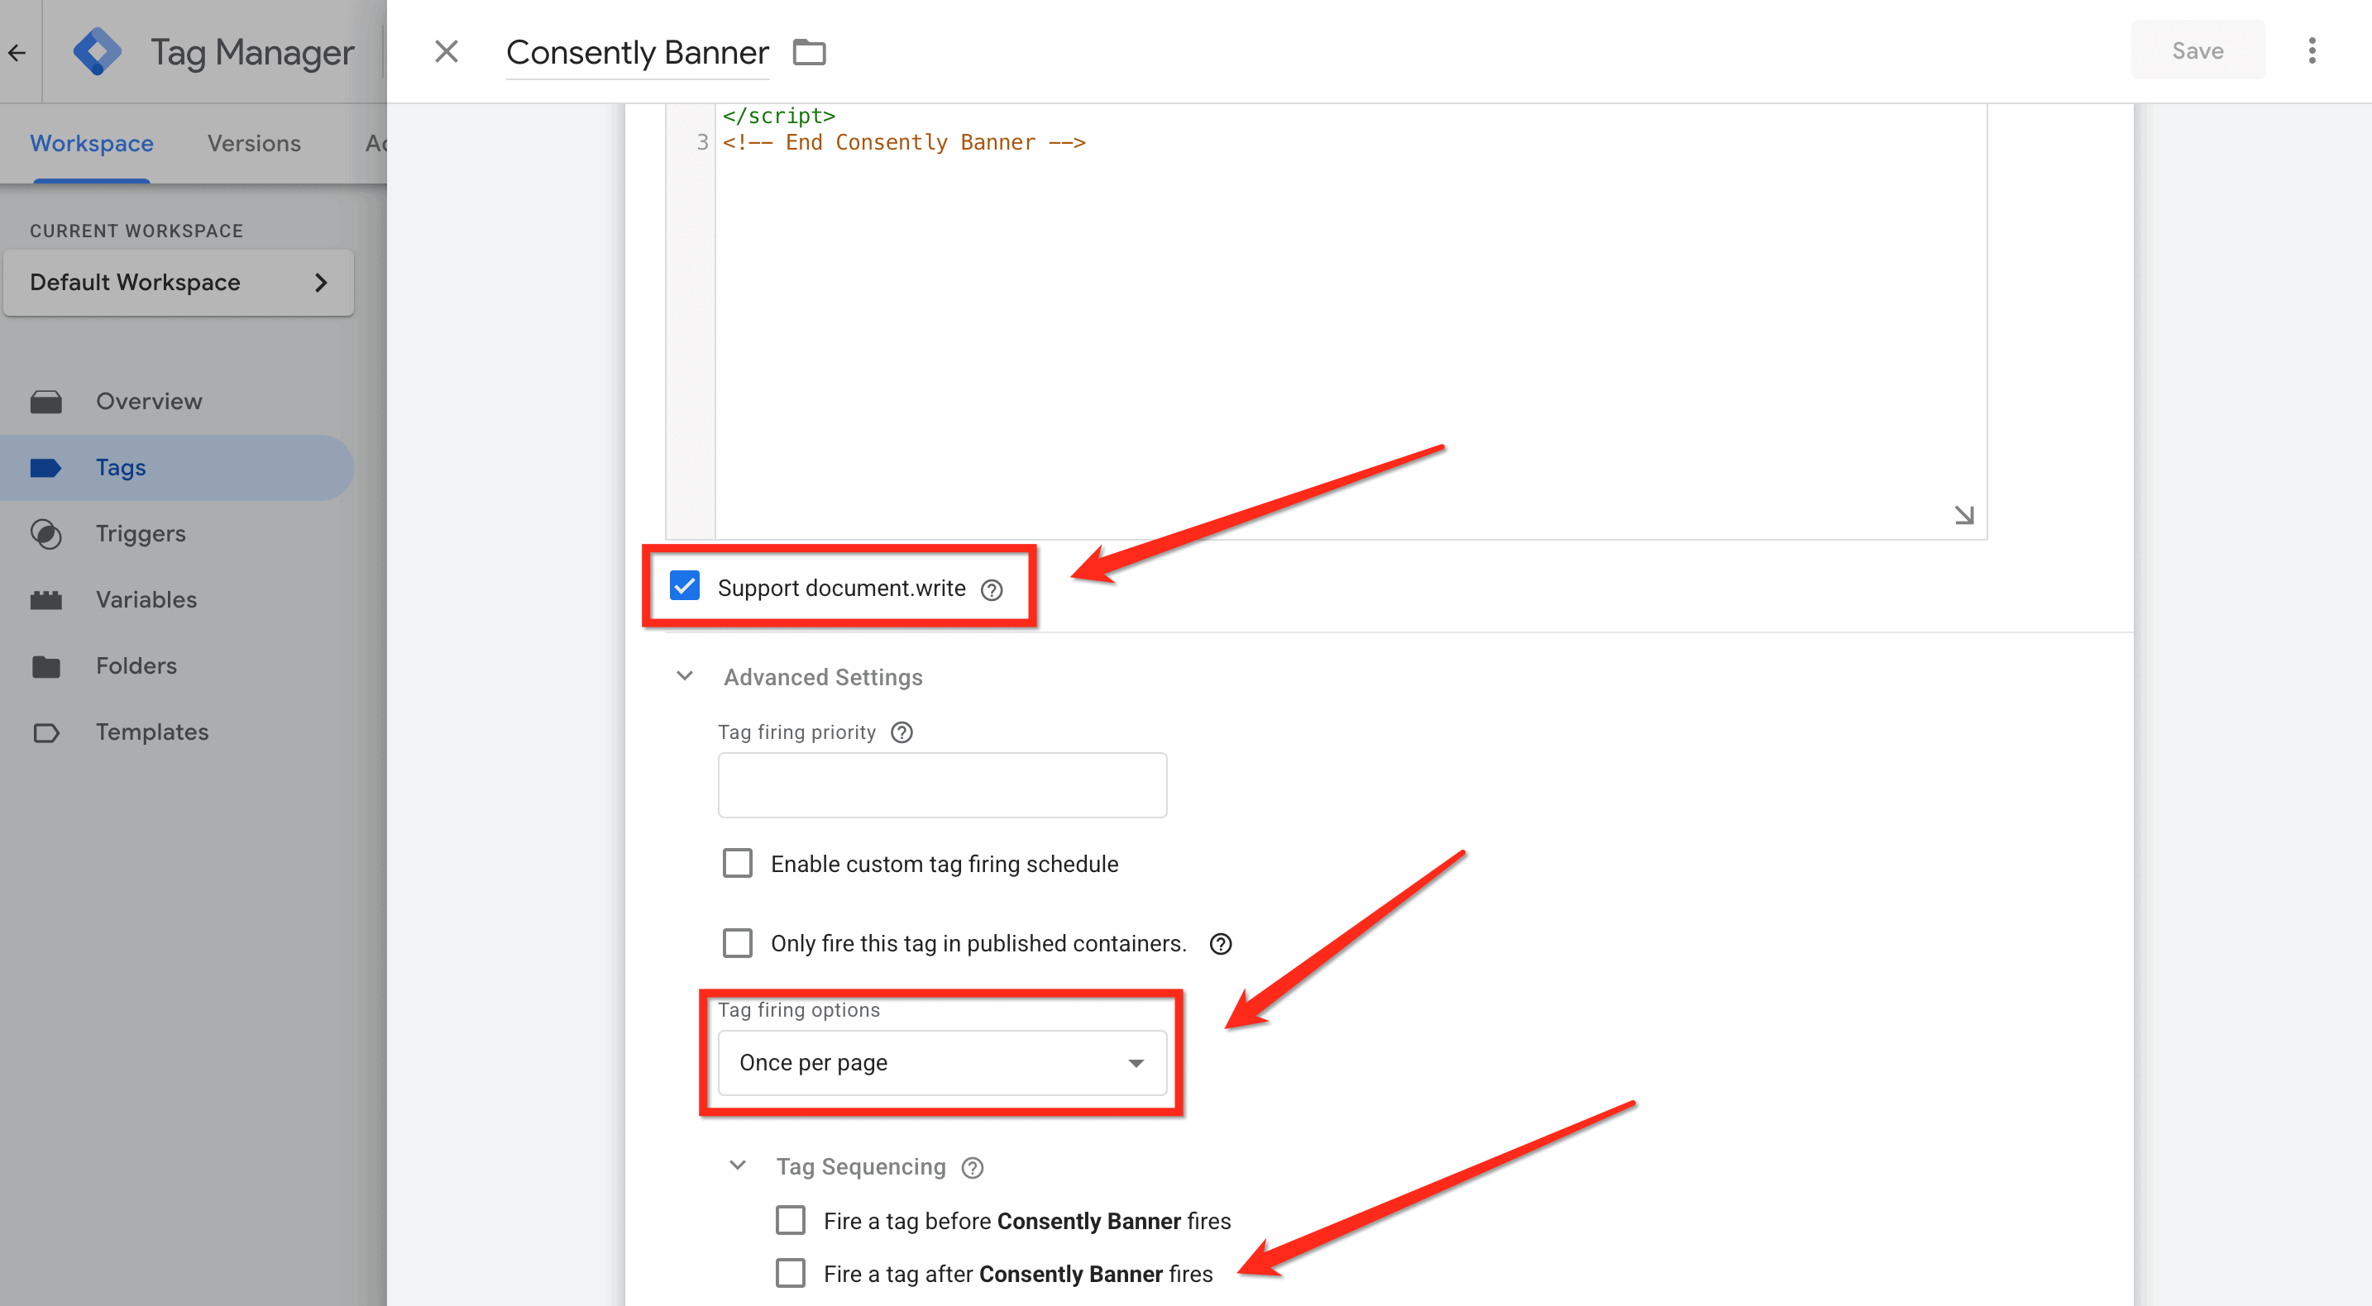Tick Fire a tag after Consently Banner fires
Image resolution: width=2372 pixels, height=1306 pixels.
790,1274
